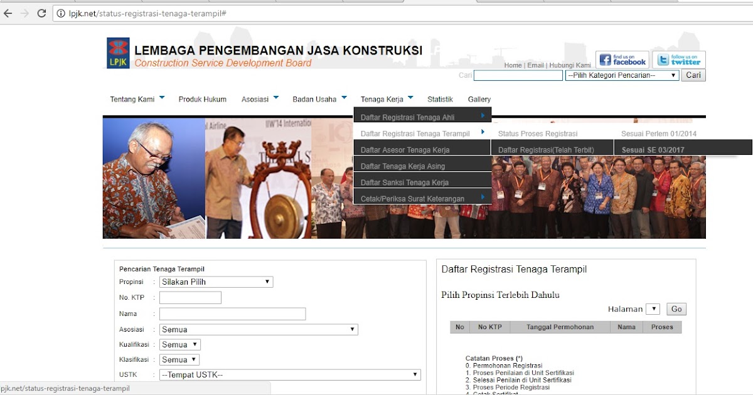Click the Proses column header
The width and height of the screenshot is (753, 395).
pyautogui.click(x=662, y=327)
